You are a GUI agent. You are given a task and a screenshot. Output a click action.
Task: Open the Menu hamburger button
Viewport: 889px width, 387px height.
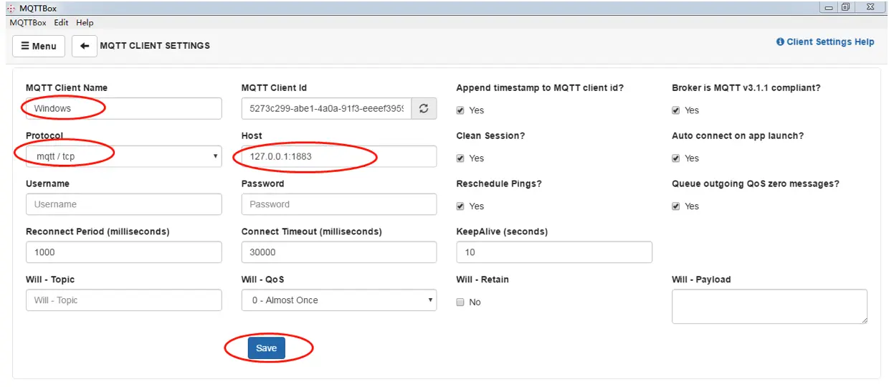pyautogui.click(x=39, y=46)
